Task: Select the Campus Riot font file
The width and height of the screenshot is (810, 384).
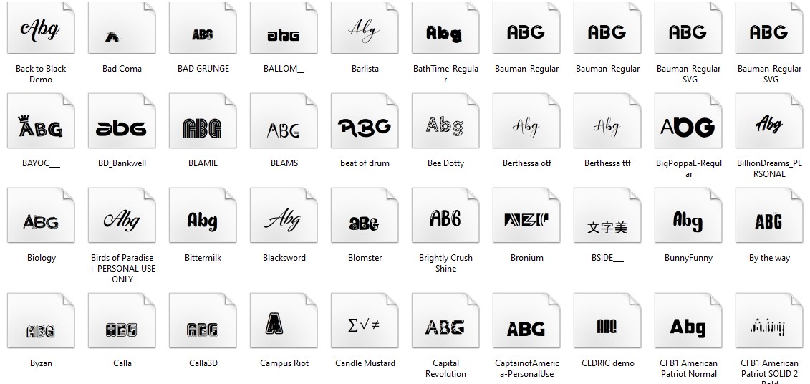Action: click(284, 325)
